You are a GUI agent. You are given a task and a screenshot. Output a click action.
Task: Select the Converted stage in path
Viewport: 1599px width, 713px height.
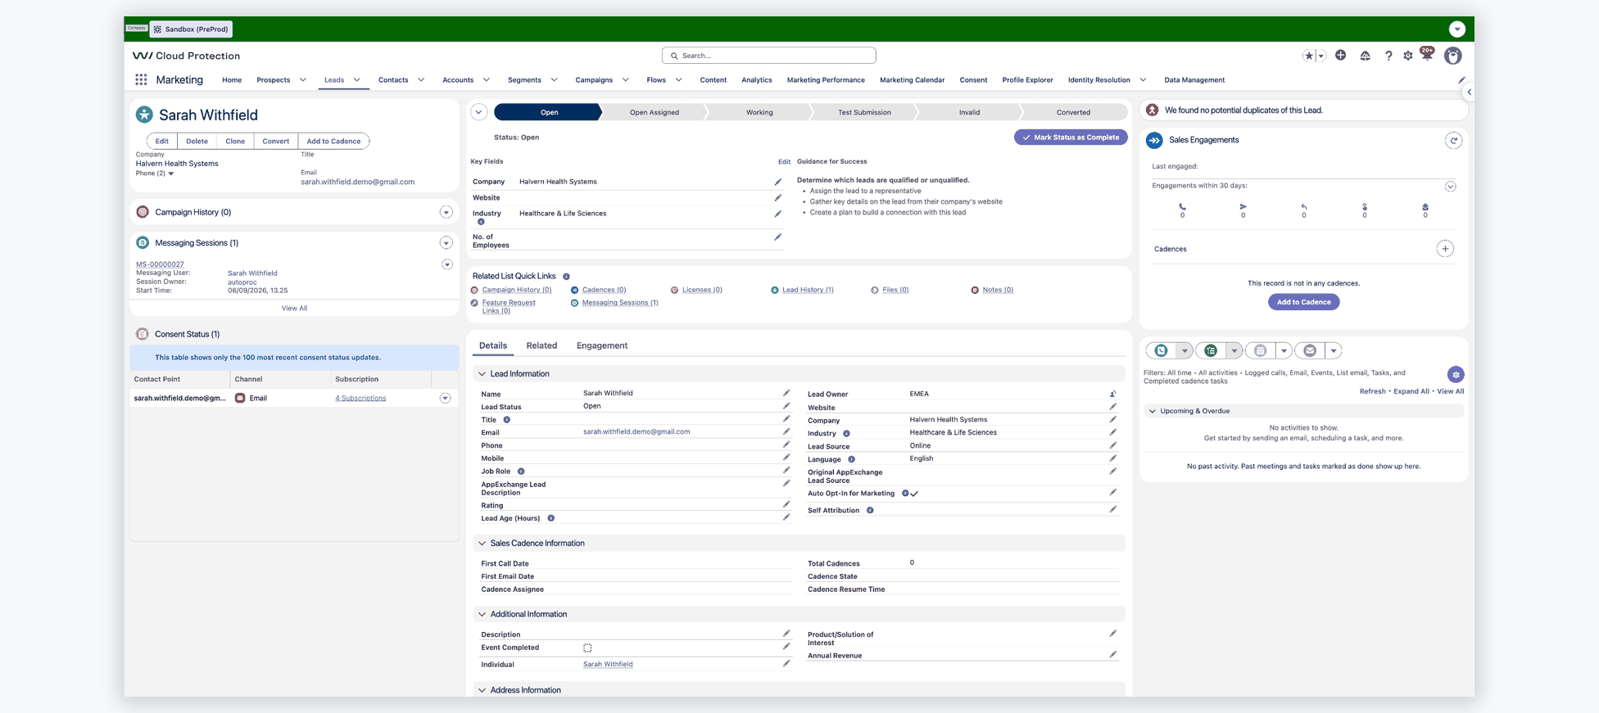1073,112
